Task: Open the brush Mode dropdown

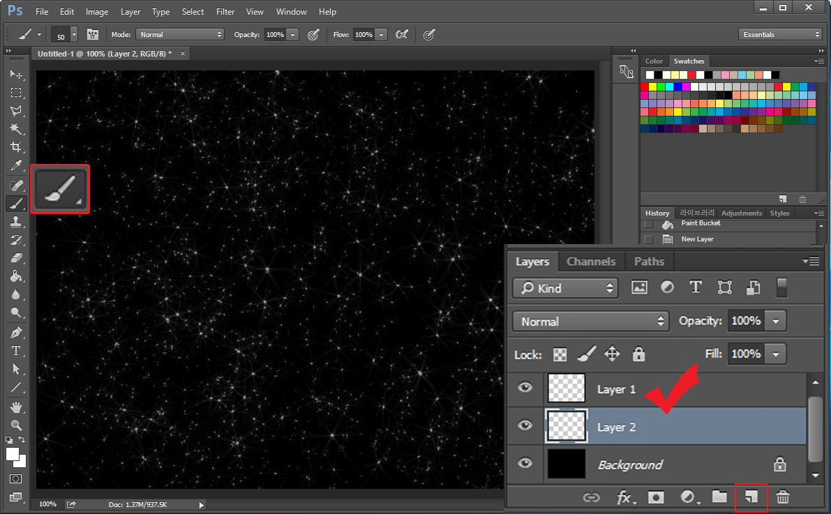Action: pyautogui.click(x=180, y=34)
